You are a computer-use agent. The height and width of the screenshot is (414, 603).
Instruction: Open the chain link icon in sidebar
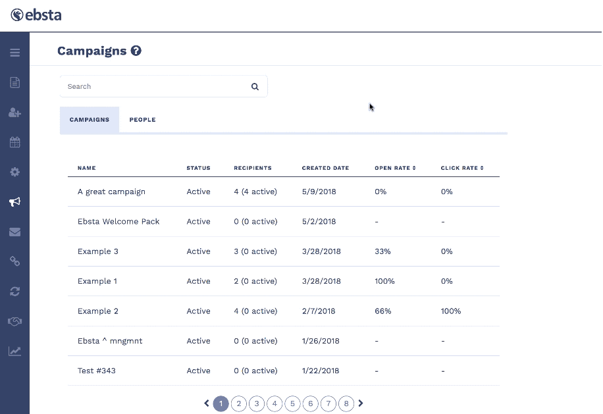coord(14,261)
